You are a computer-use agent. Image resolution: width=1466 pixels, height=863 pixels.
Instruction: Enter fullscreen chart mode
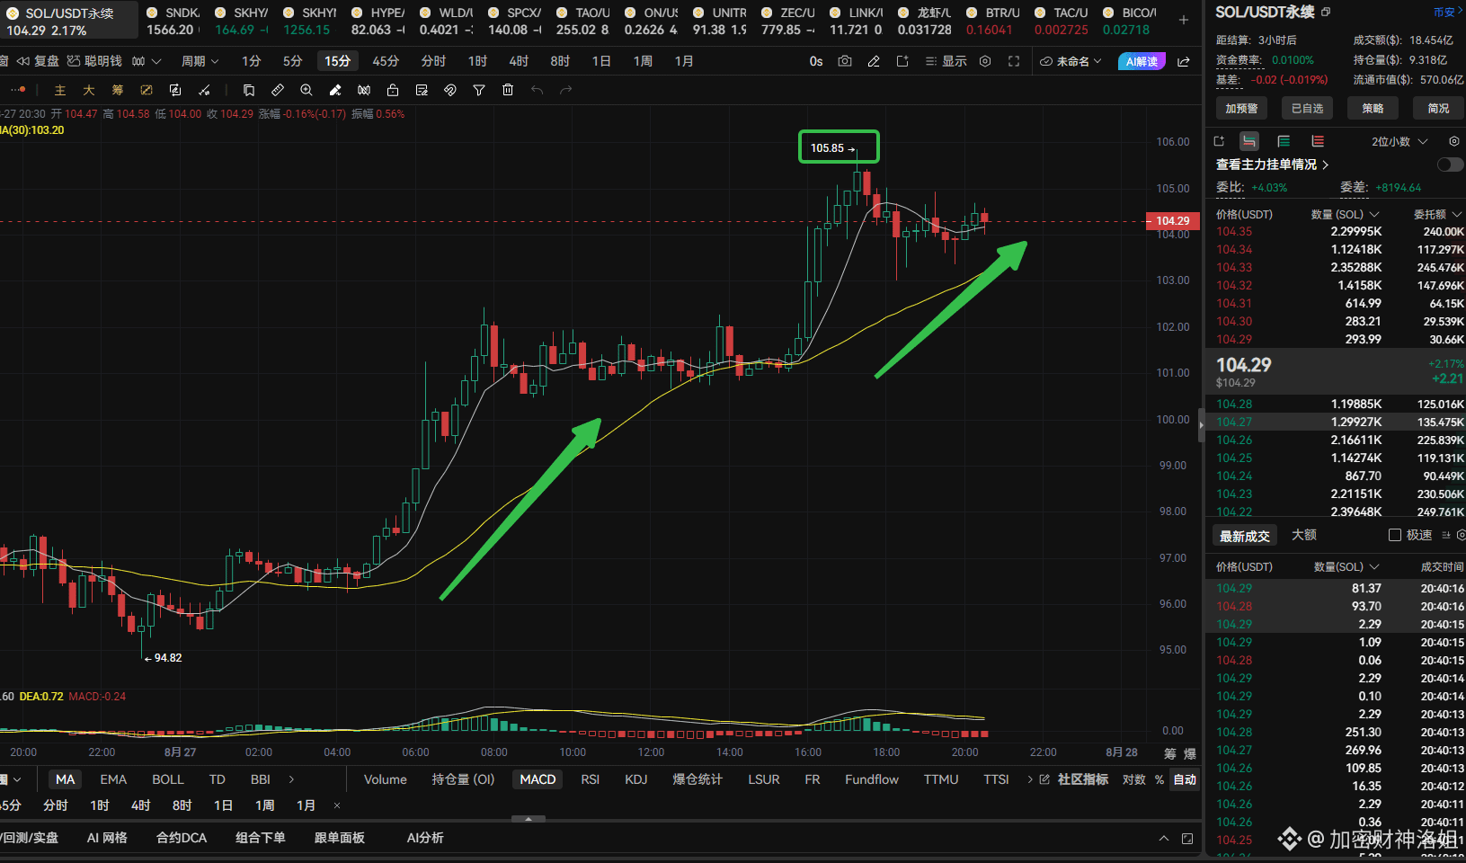pos(1014,61)
